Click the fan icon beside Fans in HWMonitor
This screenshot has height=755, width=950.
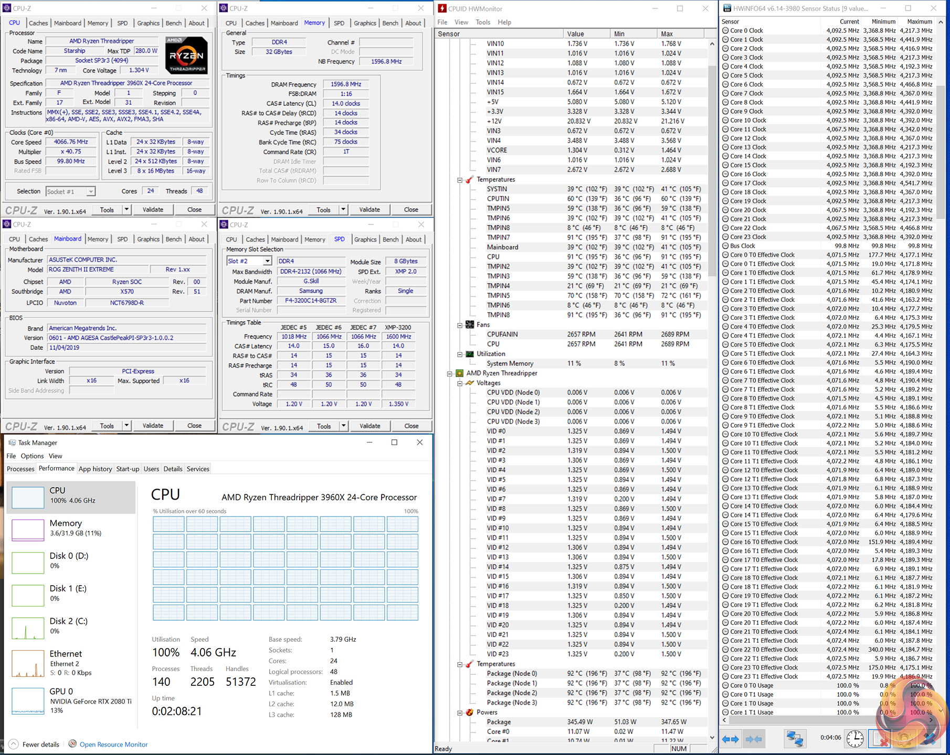click(x=469, y=325)
